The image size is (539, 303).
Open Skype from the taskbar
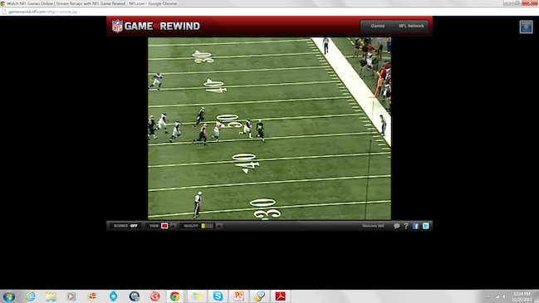(218, 296)
